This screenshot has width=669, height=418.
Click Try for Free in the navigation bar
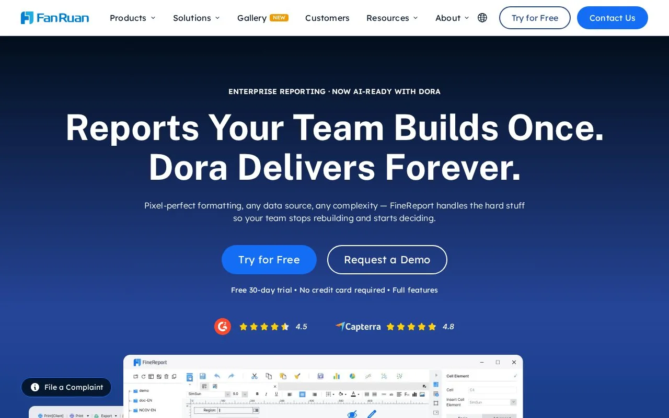[x=535, y=18]
